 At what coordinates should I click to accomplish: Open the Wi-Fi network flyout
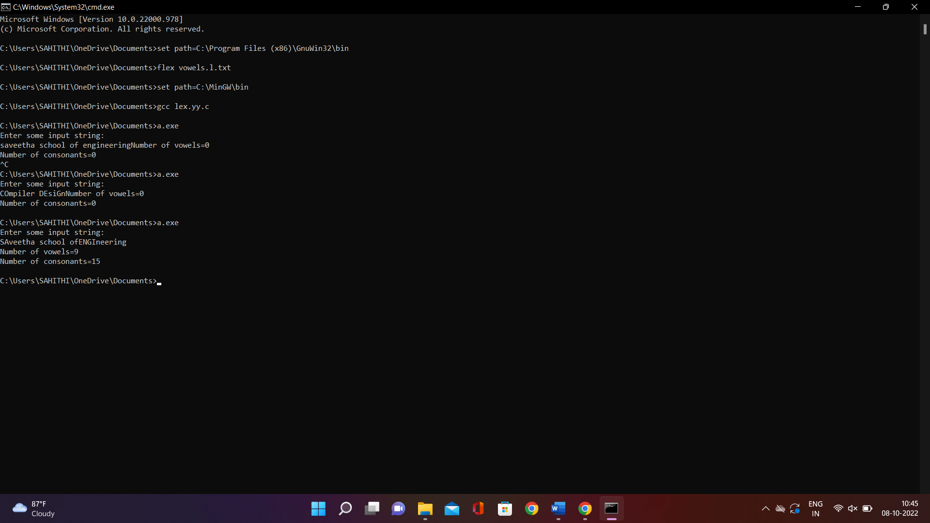pyautogui.click(x=838, y=508)
